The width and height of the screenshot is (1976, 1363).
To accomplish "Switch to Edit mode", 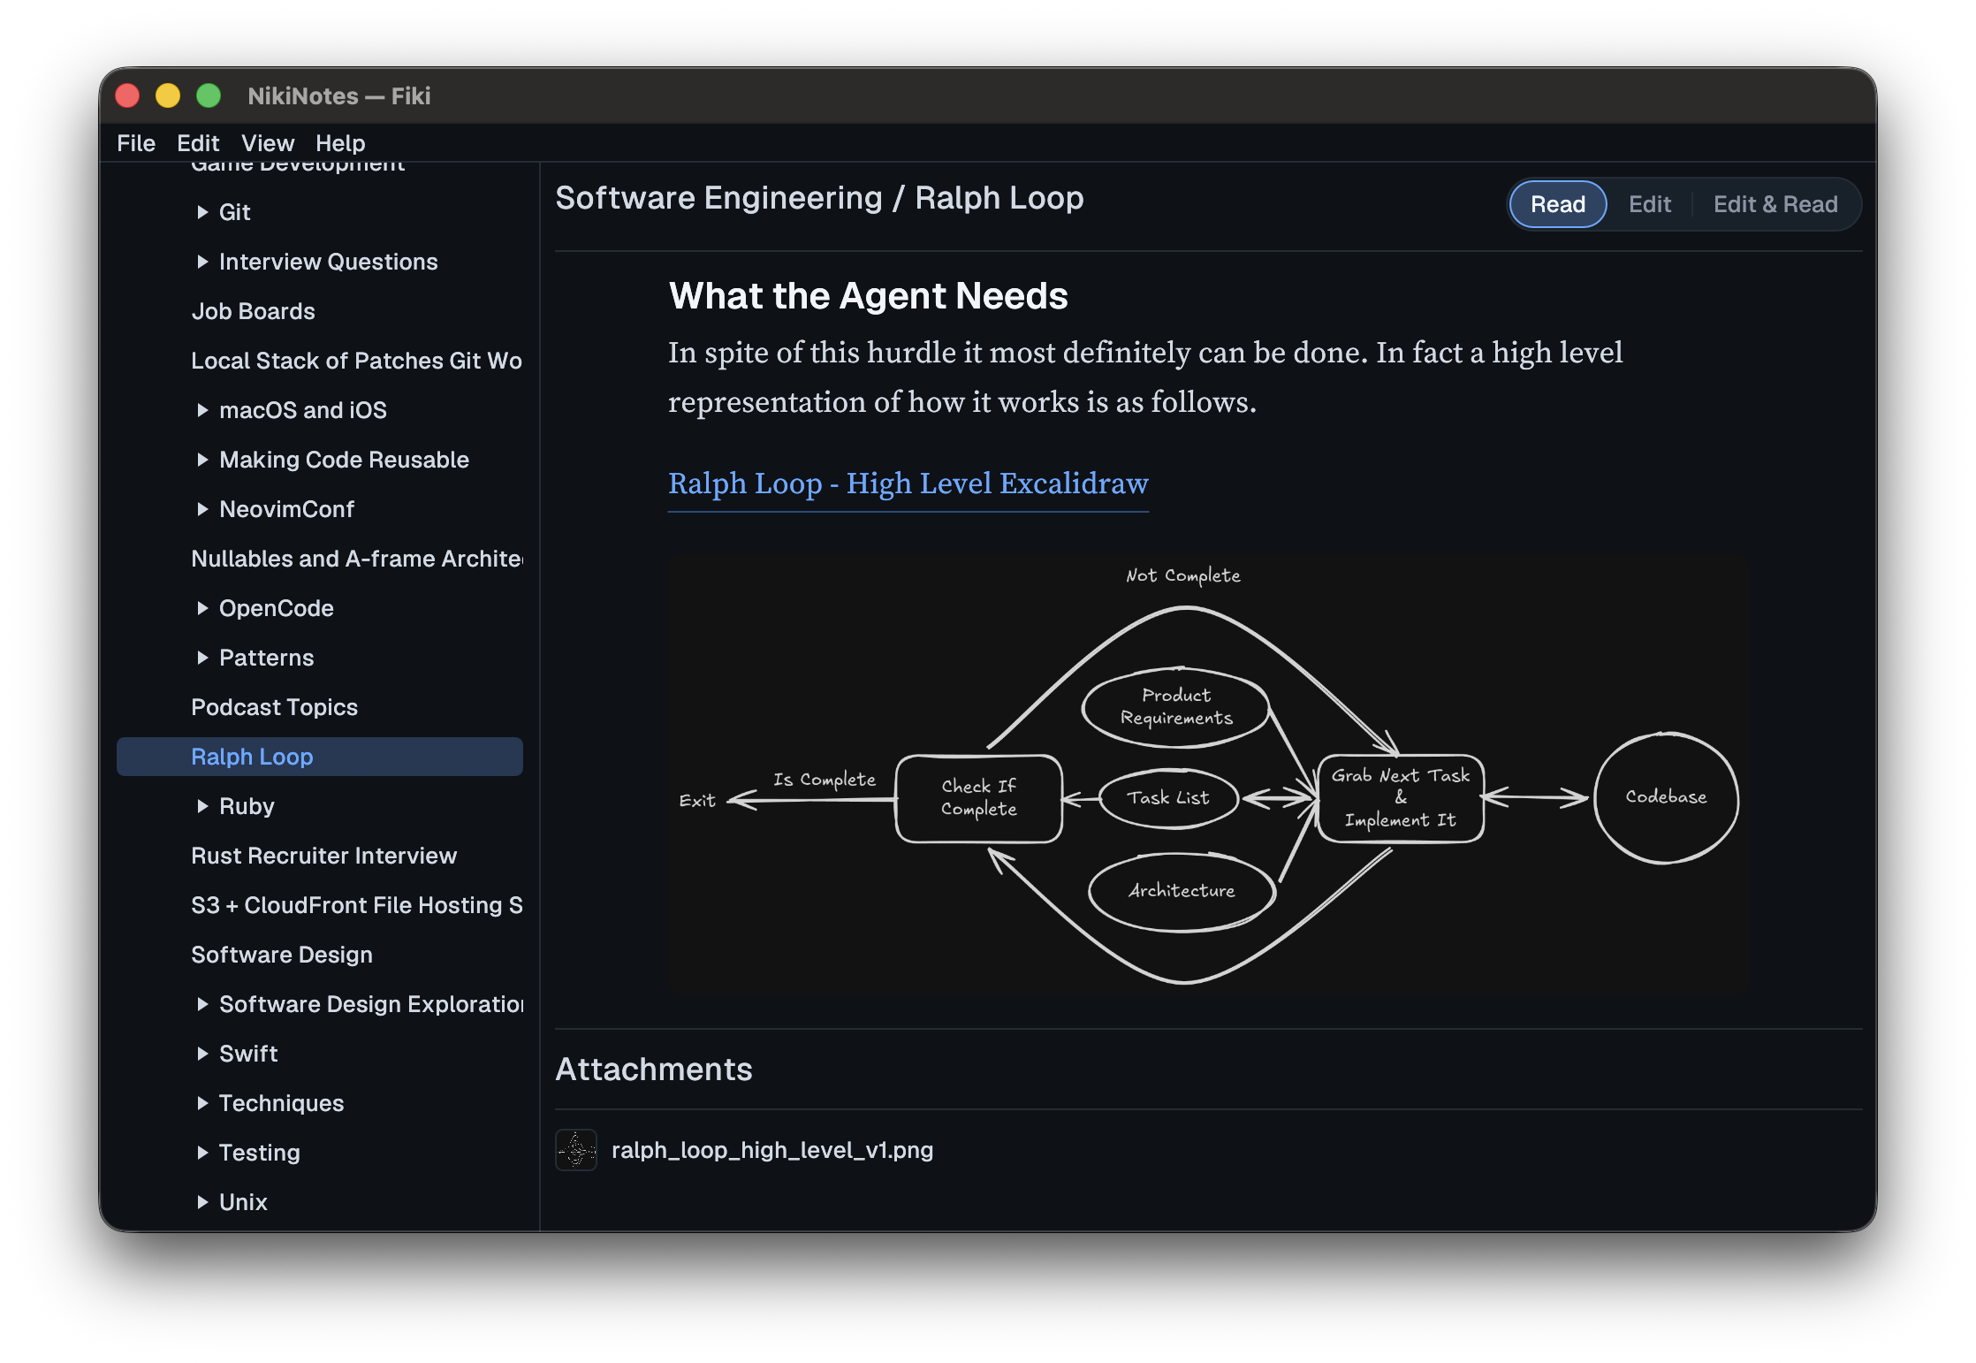I will click(1649, 204).
